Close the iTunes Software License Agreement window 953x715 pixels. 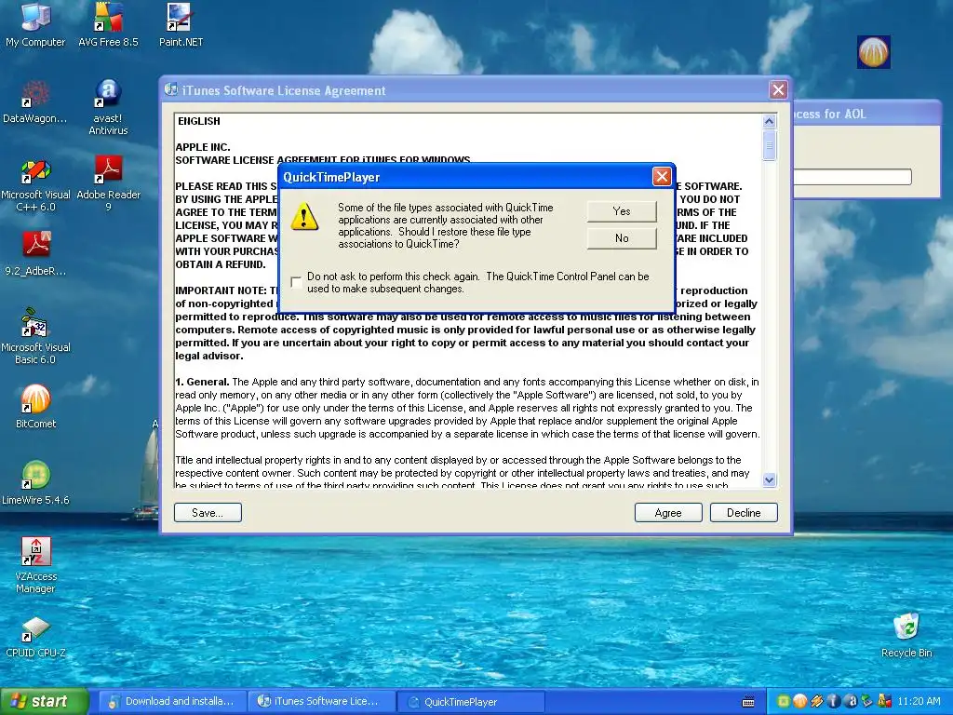778,90
